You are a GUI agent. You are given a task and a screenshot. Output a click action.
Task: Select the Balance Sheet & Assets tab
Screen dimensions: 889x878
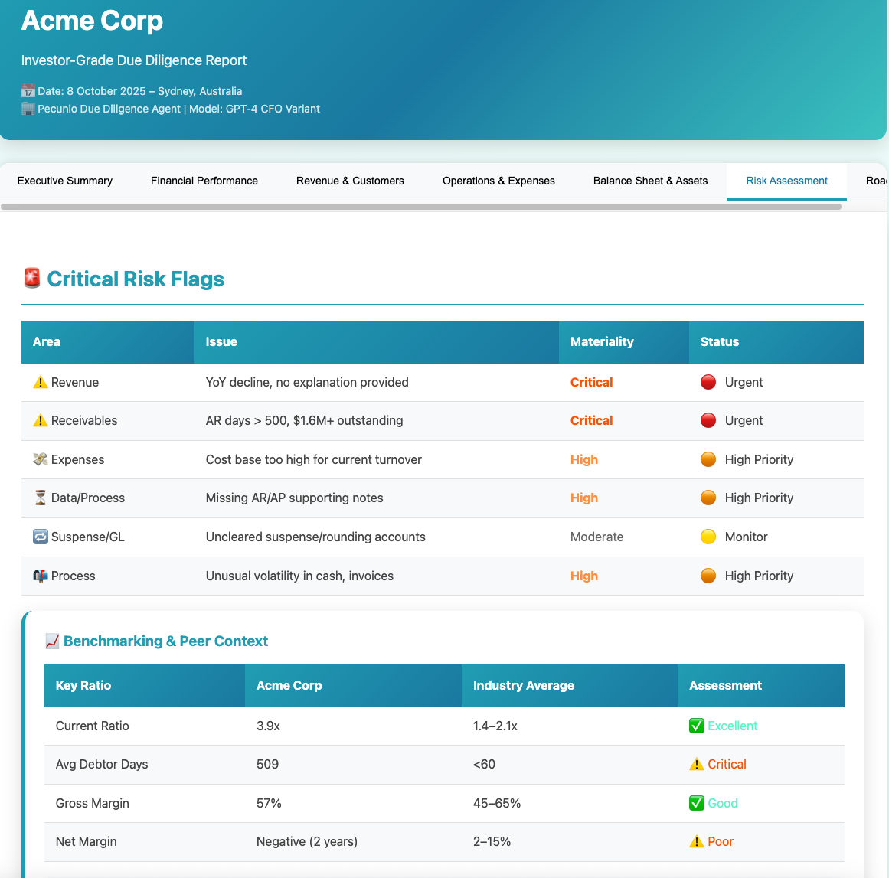[x=650, y=181]
